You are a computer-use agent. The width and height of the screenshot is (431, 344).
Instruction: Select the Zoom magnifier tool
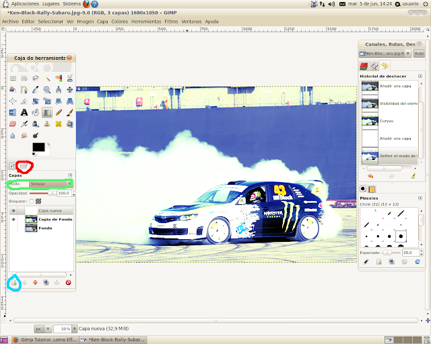pyautogui.click(x=47, y=90)
